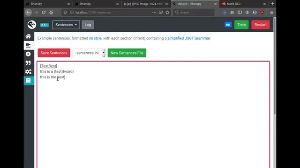Click the en language button
The image size is (300, 168).
pos(228,25)
